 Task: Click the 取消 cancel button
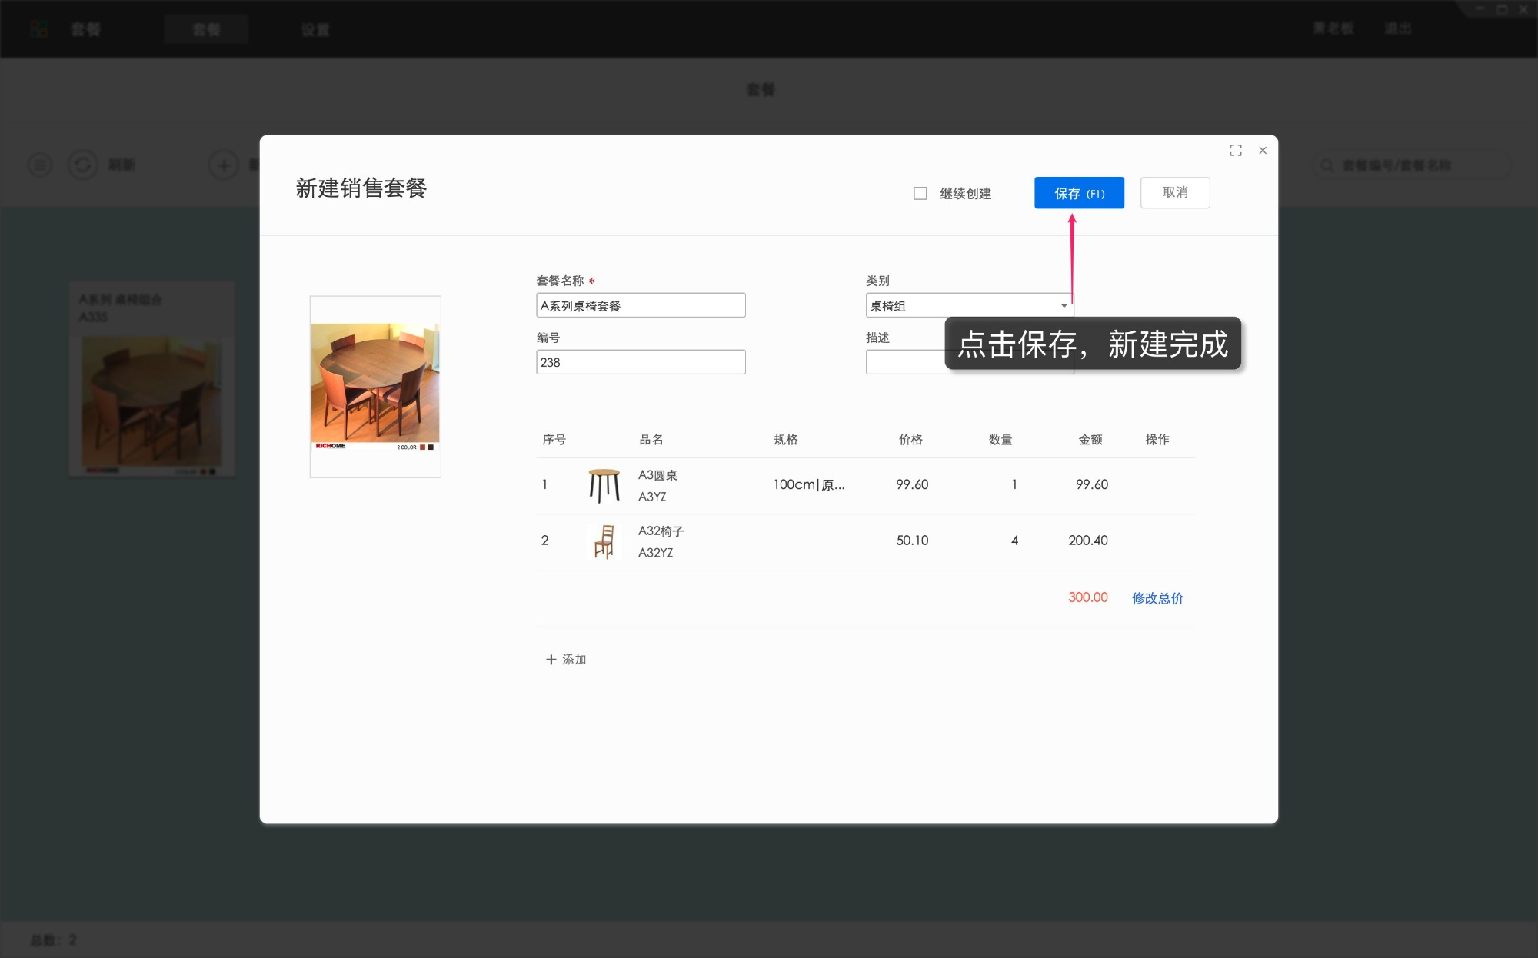(1175, 192)
